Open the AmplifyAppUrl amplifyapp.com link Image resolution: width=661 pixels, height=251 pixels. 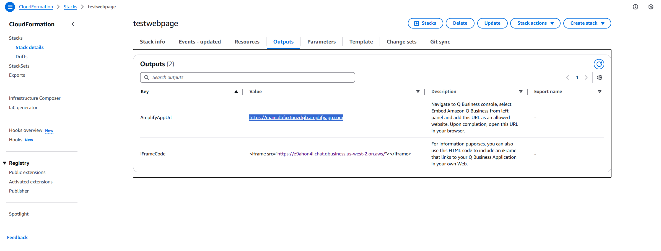296,118
